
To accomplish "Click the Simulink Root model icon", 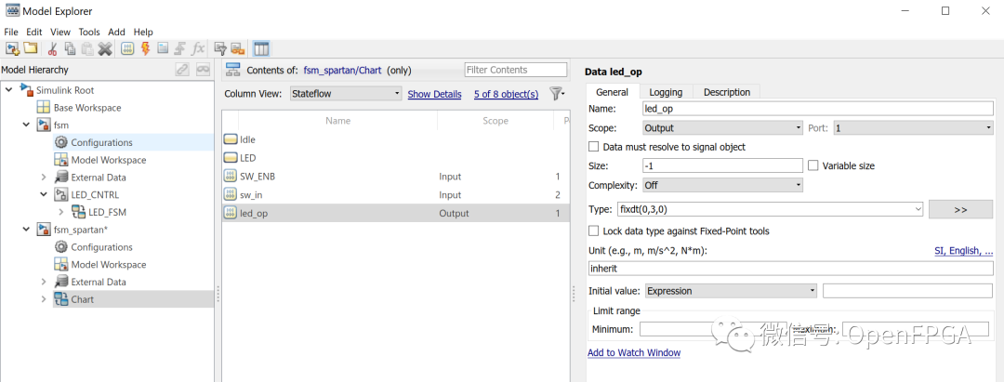I will click(27, 90).
